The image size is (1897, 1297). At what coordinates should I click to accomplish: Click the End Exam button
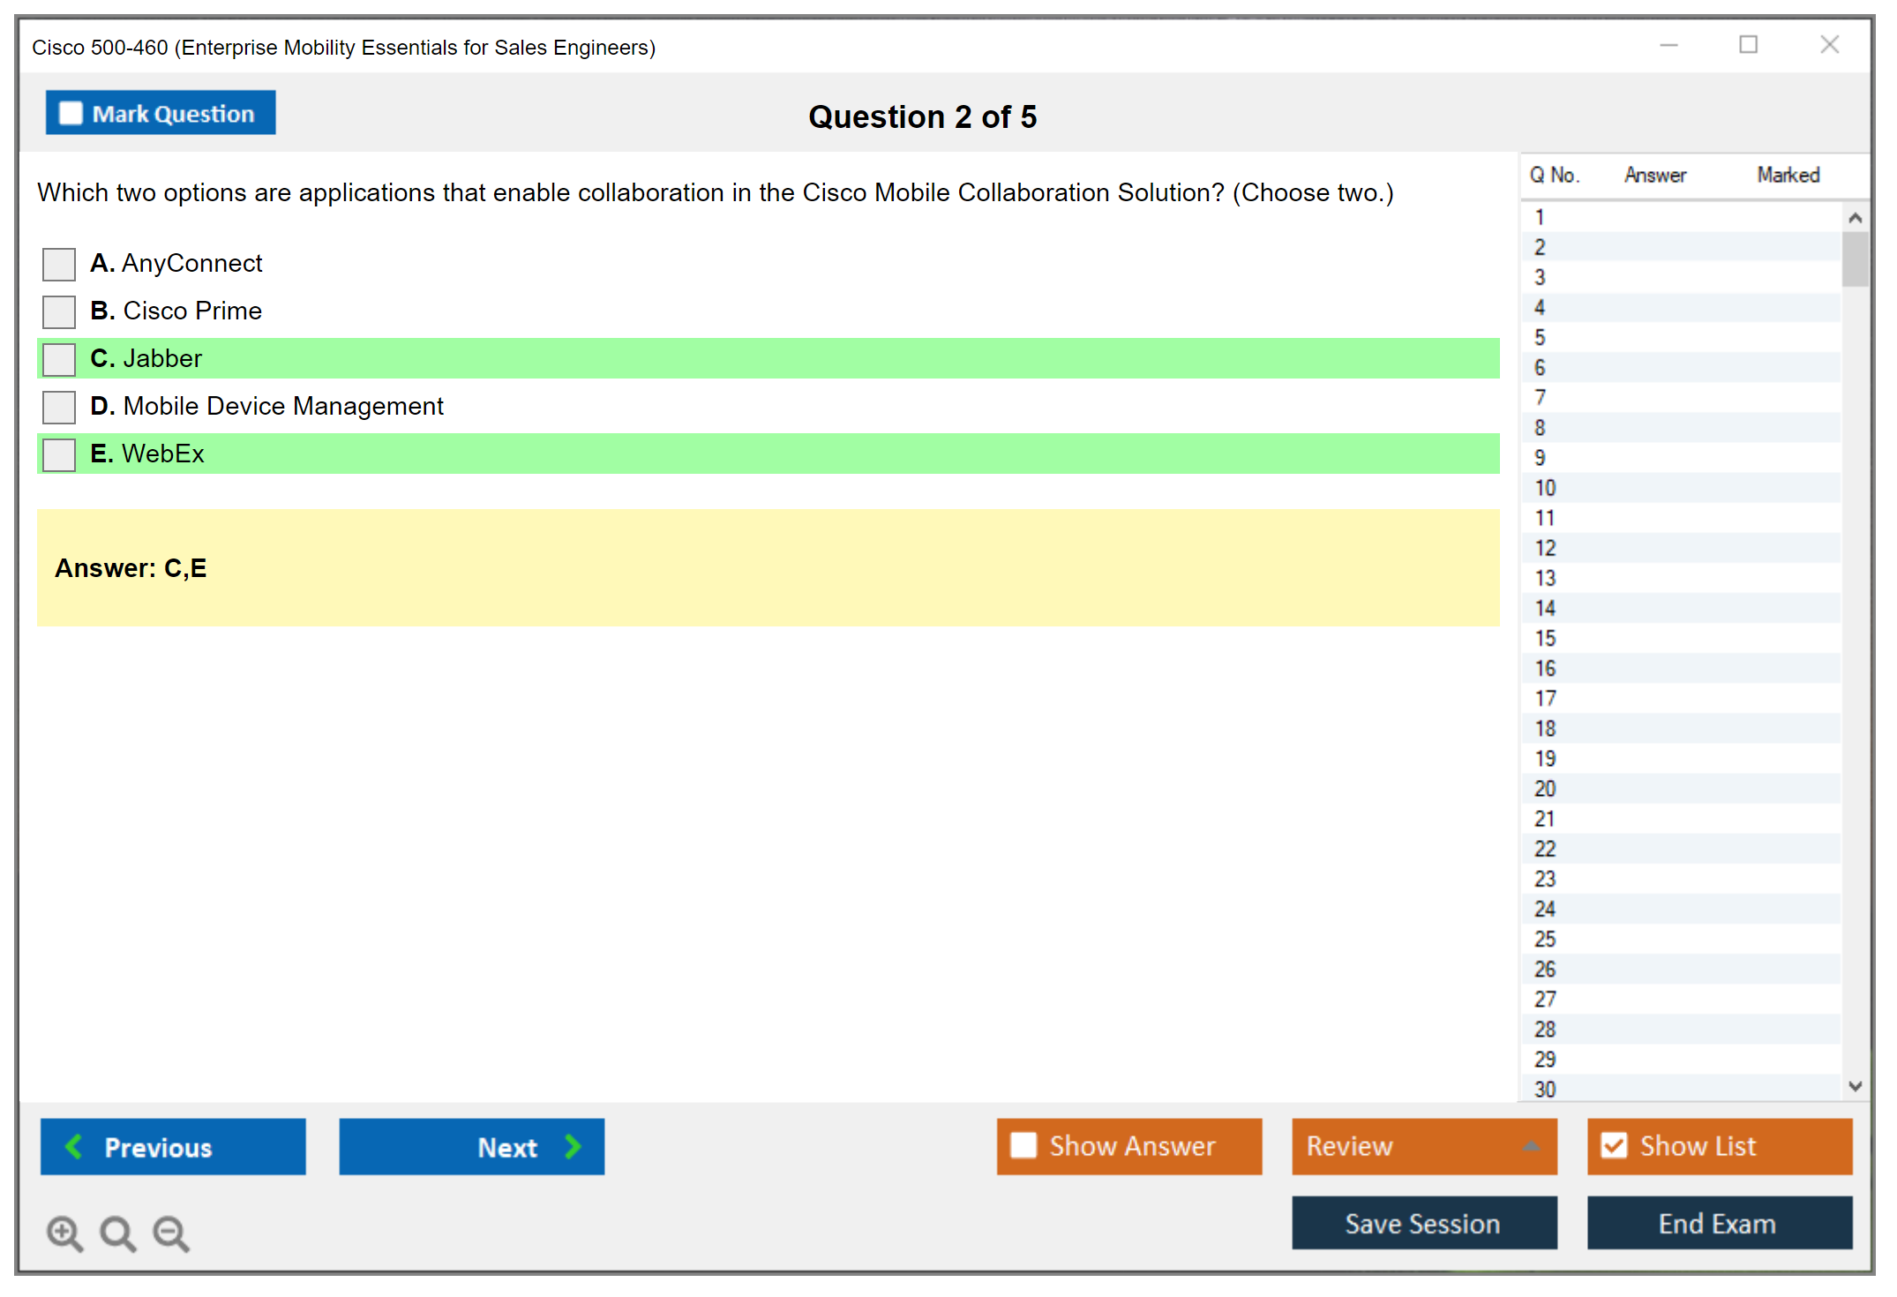[x=1718, y=1223]
